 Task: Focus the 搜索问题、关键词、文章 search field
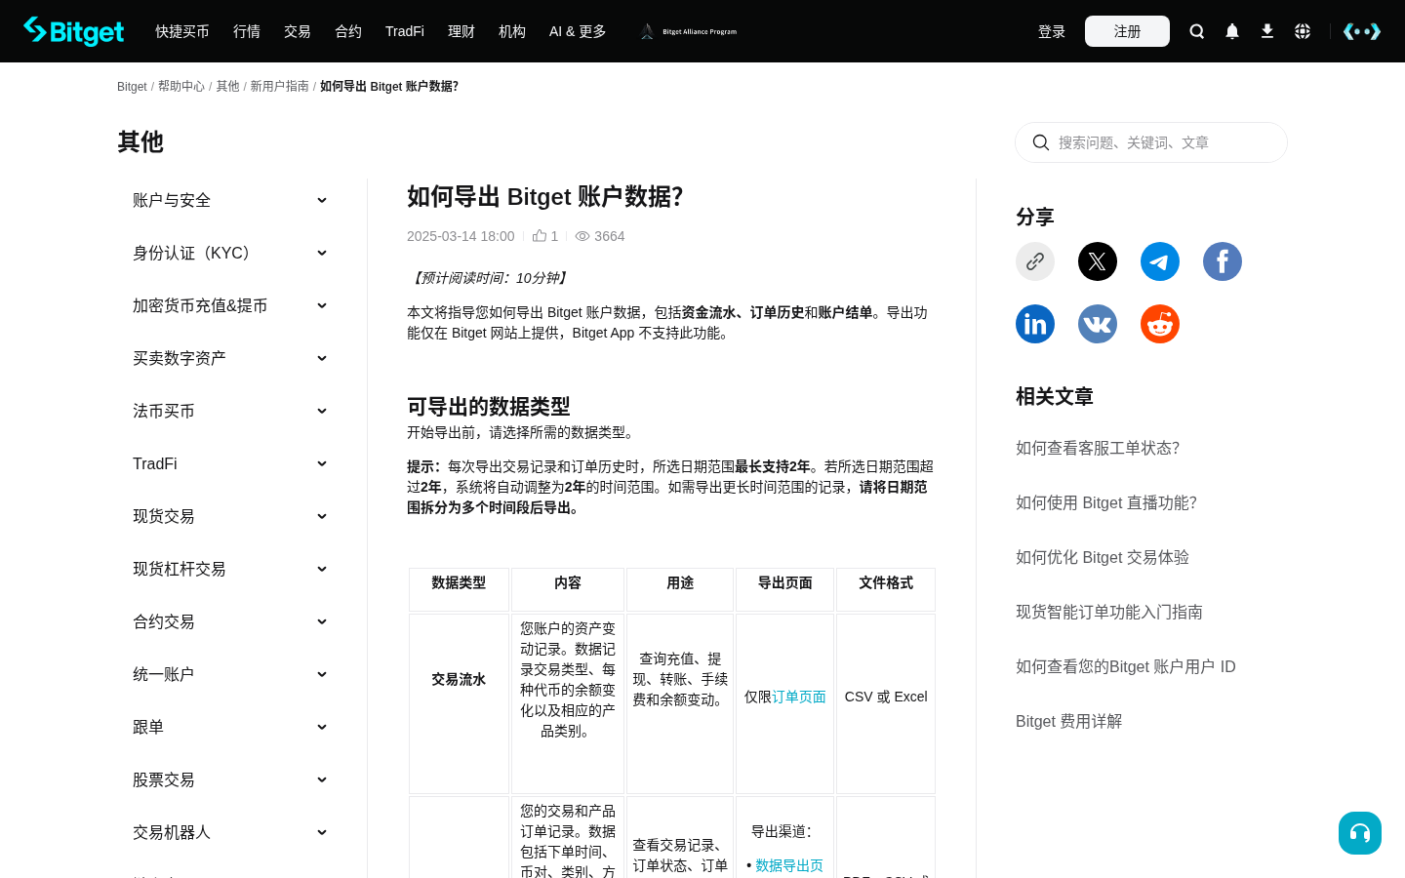(1151, 142)
